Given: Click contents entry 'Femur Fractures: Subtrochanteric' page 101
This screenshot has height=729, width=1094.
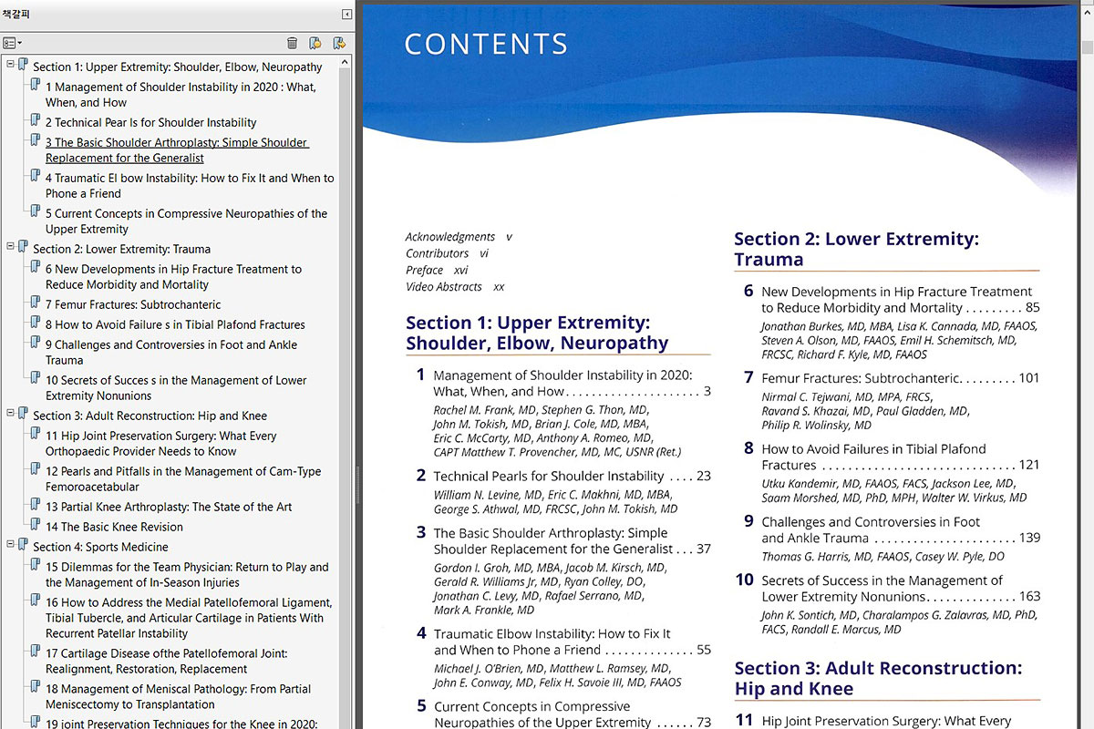Looking at the screenshot, I should [900, 377].
